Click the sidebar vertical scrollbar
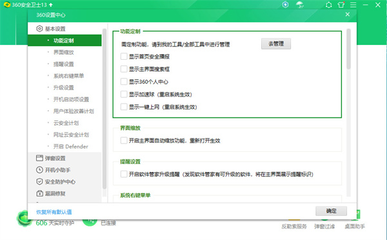This screenshot has height=240, width=387. tap(104, 108)
